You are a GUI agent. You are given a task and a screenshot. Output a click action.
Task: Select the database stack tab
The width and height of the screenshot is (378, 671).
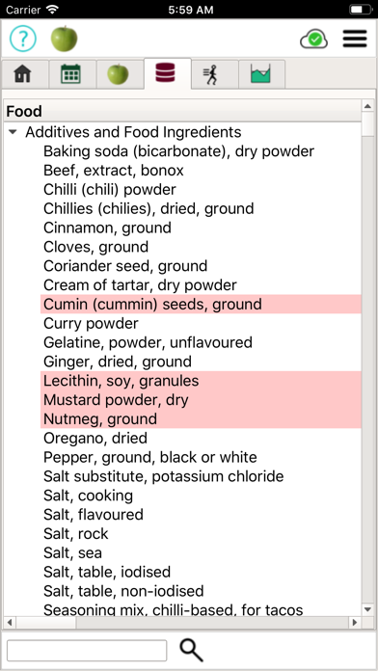click(x=165, y=73)
